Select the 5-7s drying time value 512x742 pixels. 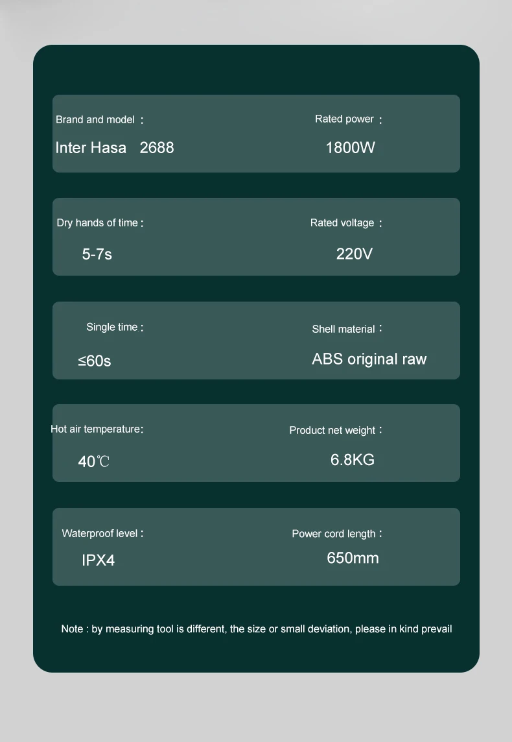coord(97,254)
